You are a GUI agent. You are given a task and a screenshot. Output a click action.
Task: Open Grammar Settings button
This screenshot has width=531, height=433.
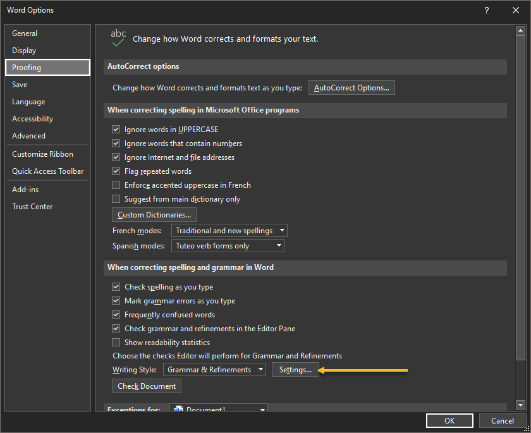(x=295, y=370)
